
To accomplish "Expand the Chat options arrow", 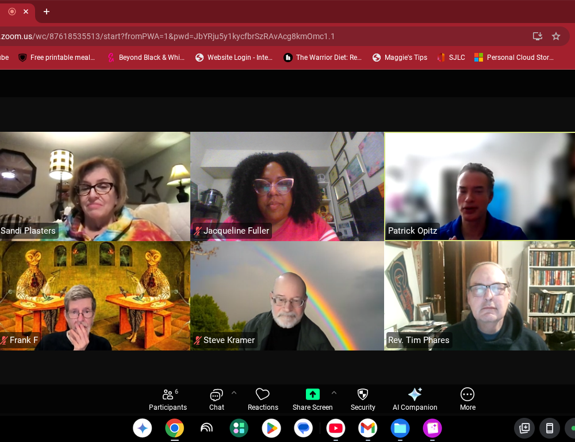I will click(234, 393).
